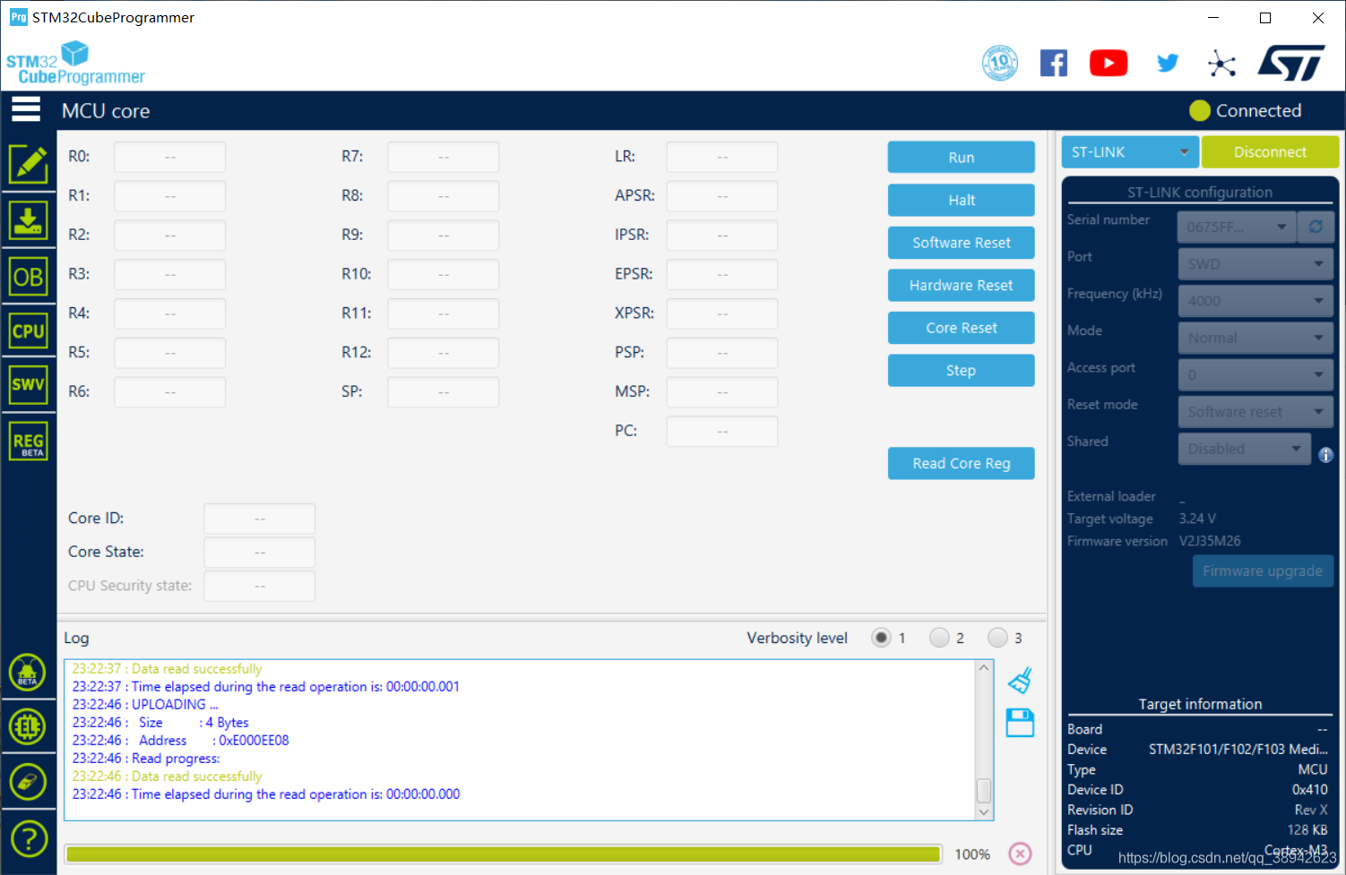
Task: Click the log scrollbar down arrow
Action: point(984,812)
